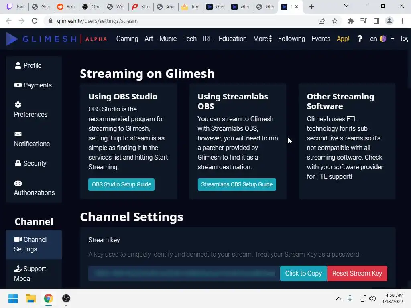
Task: Open Preferences in sidebar
Action: [x=31, y=109]
